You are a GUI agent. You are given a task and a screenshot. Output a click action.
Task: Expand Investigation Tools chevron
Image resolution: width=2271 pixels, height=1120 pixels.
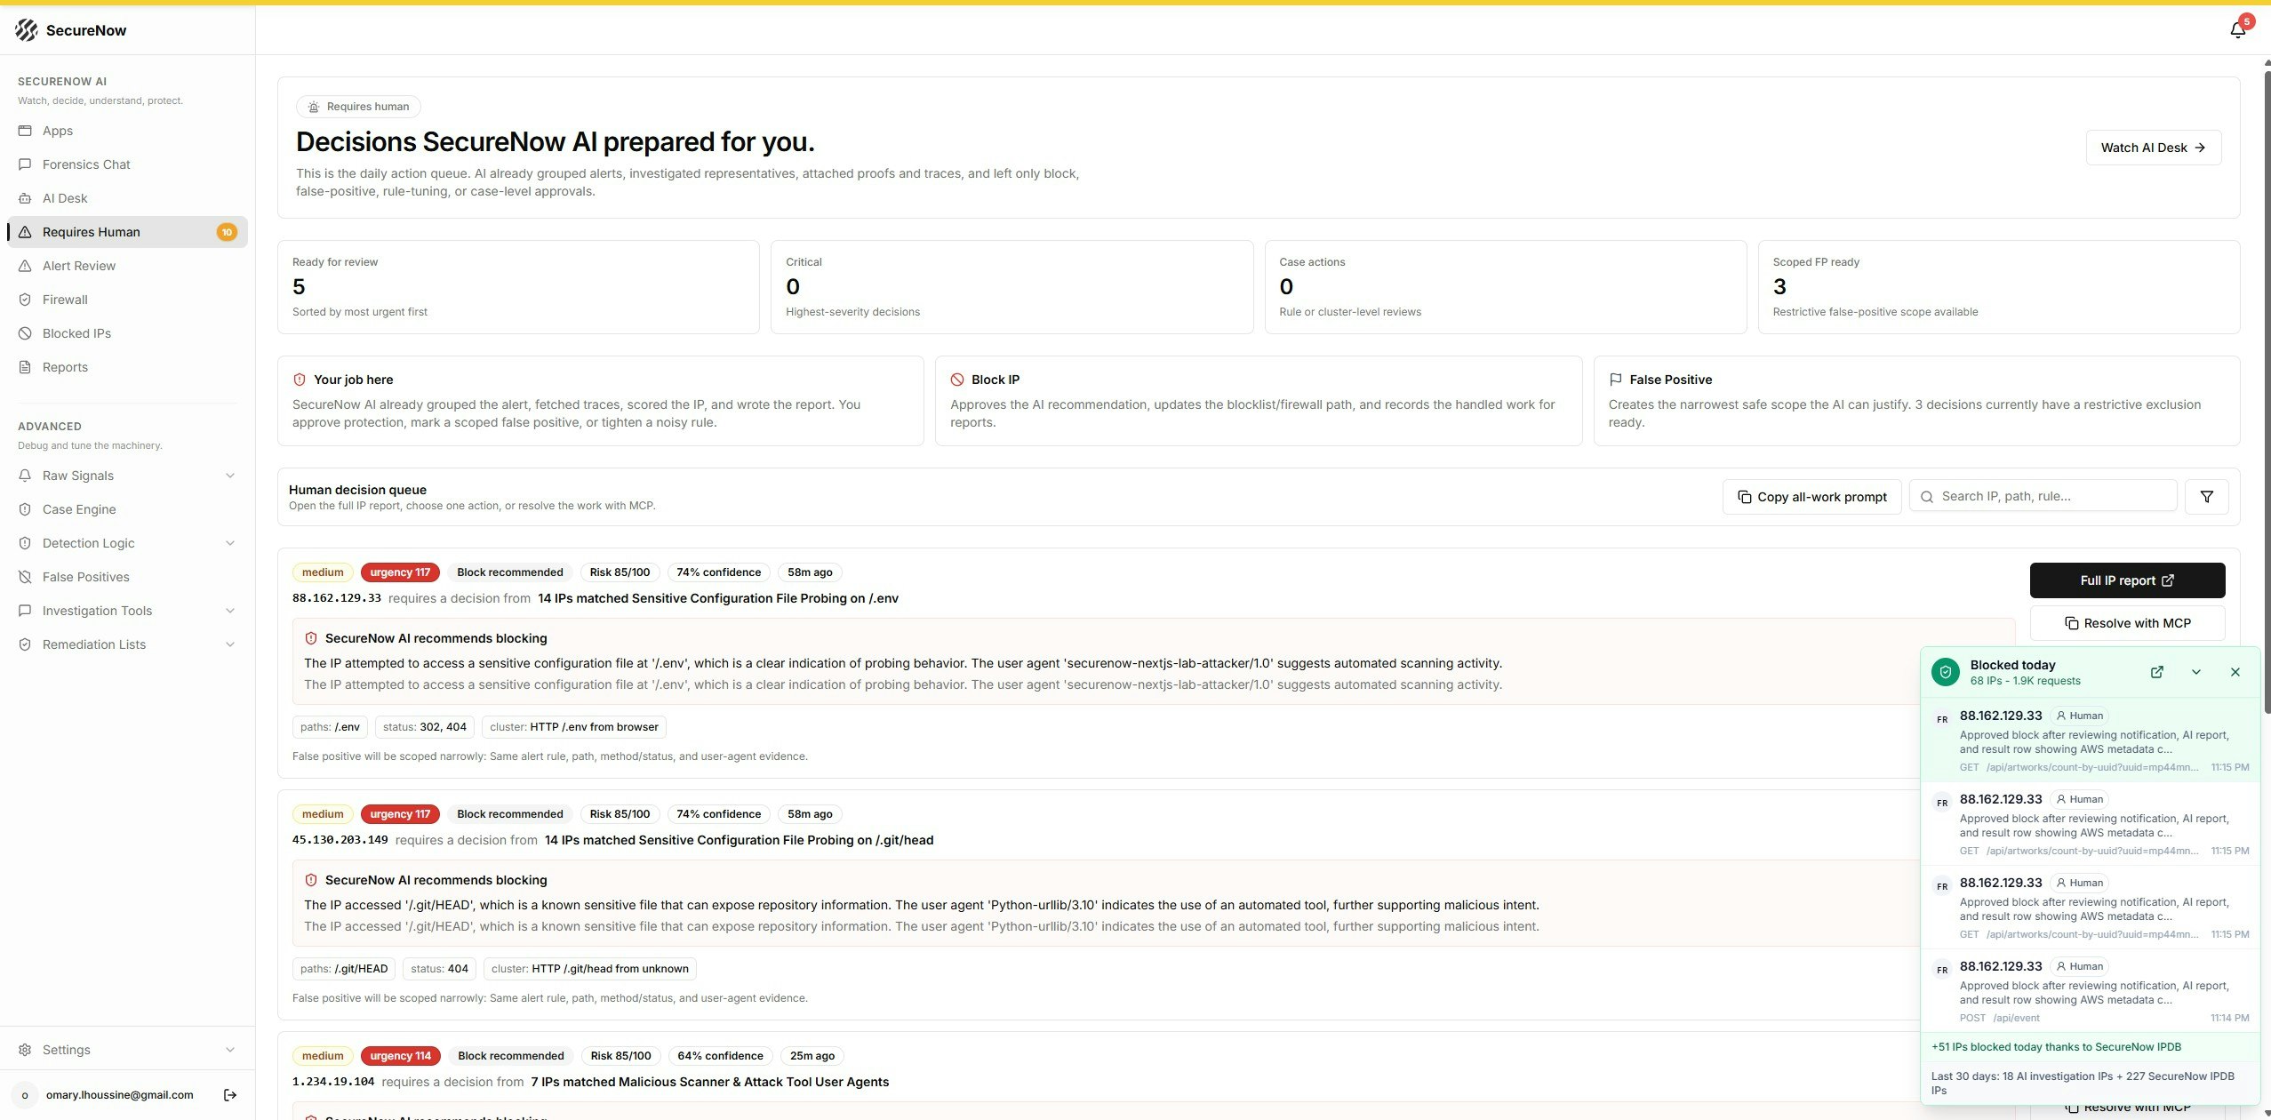tap(230, 611)
